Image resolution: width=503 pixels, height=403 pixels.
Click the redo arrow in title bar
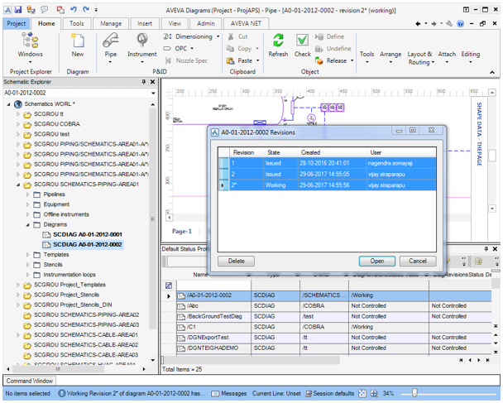[x=86, y=10]
